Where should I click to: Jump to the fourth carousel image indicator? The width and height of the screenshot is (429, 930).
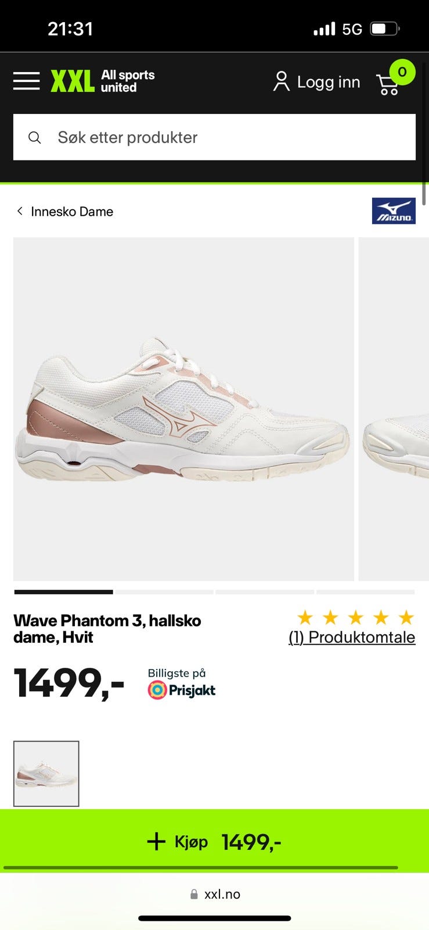click(x=366, y=592)
